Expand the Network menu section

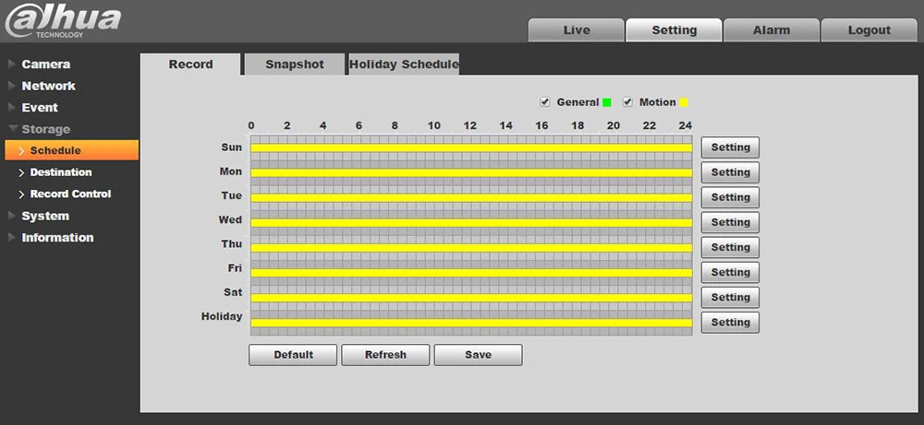click(48, 86)
